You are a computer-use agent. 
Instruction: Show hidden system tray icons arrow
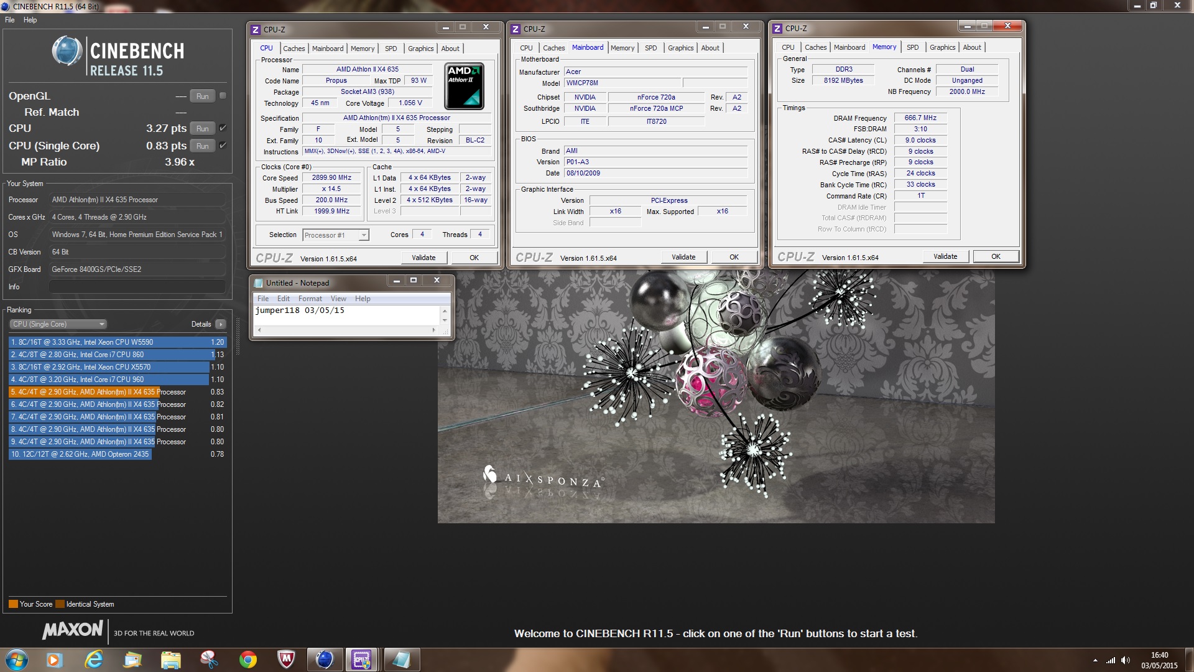coord(1094,660)
